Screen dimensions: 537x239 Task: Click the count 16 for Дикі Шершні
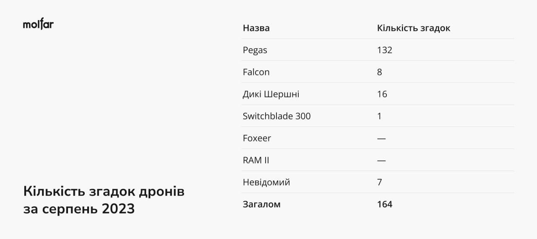click(382, 94)
